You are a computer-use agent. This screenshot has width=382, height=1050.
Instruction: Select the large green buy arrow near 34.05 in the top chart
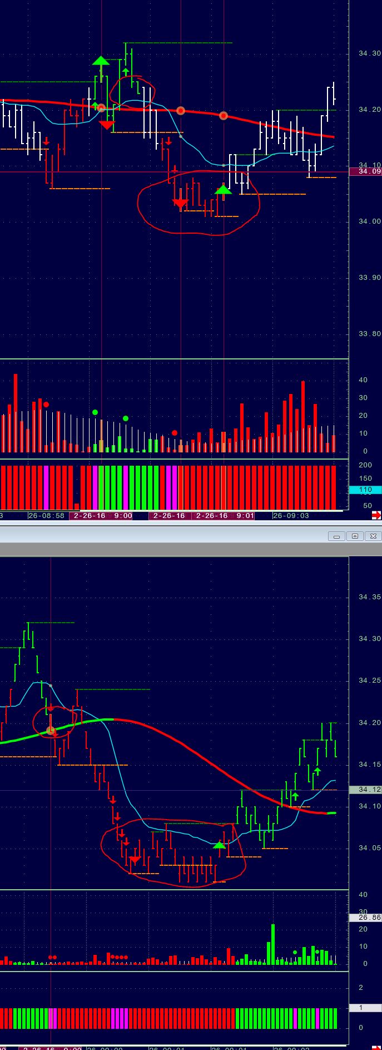(x=223, y=190)
